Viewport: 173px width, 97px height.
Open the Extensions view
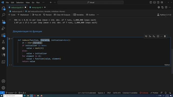(3, 35)
